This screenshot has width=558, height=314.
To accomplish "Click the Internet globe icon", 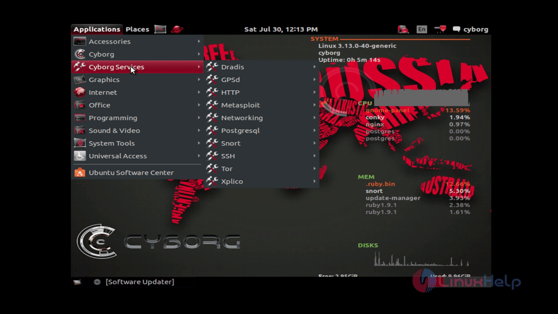I will tap(80, 92).
